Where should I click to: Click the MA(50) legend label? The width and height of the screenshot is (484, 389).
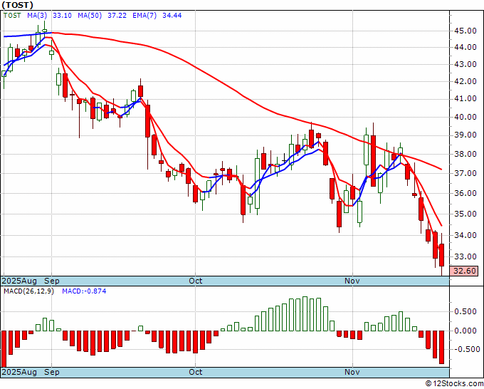[x=90, y=16]
